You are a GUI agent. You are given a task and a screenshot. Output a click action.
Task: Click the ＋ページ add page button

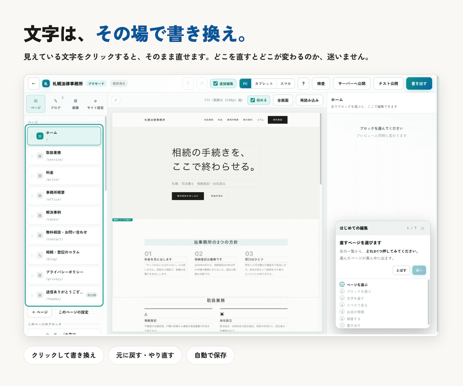coord(40,312)
